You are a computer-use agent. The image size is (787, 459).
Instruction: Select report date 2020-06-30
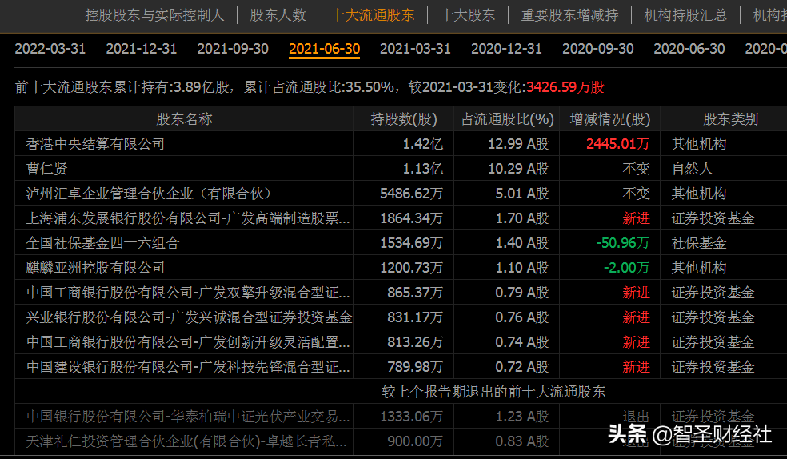point(689,49)
